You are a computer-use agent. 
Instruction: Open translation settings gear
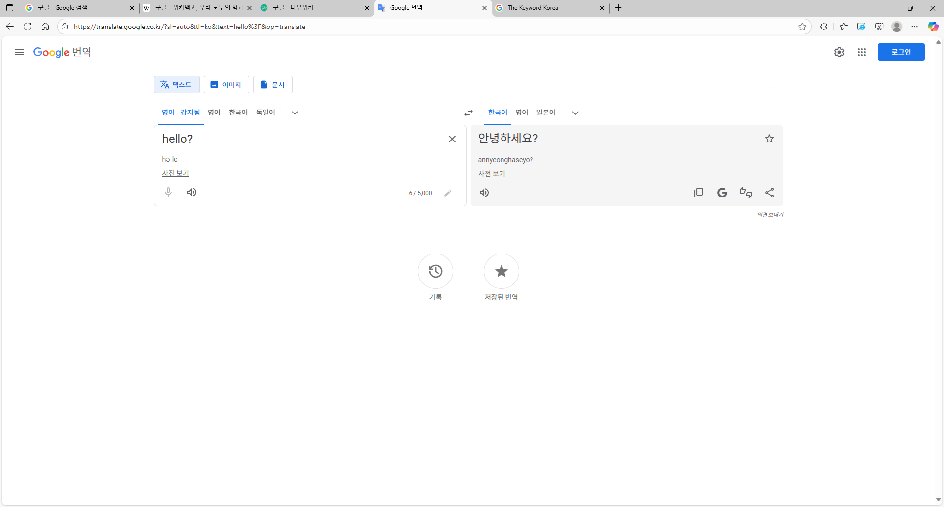click(x=839, y=52)
